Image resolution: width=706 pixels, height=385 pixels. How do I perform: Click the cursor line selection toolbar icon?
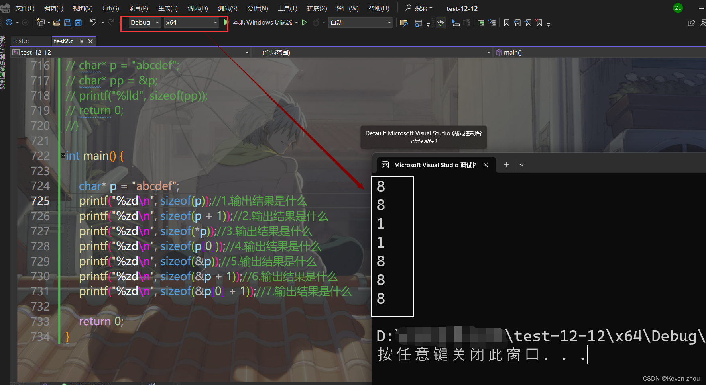point(456,23)
